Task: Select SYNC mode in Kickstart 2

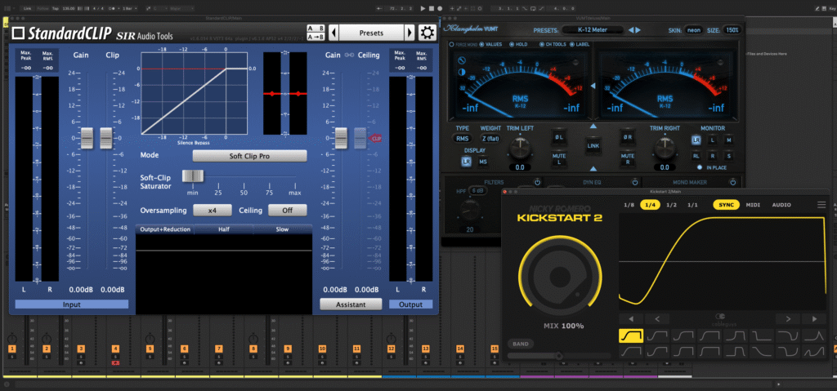Action: [727, 205]
